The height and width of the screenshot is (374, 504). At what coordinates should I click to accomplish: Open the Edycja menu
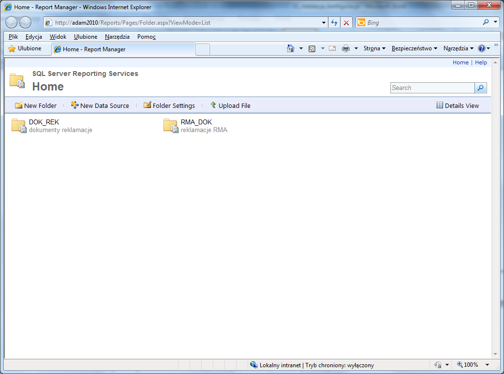(34, 37)
